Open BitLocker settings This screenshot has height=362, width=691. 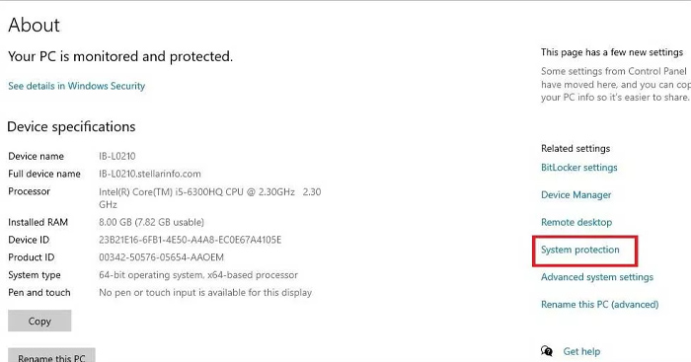(x=579, y=168)
